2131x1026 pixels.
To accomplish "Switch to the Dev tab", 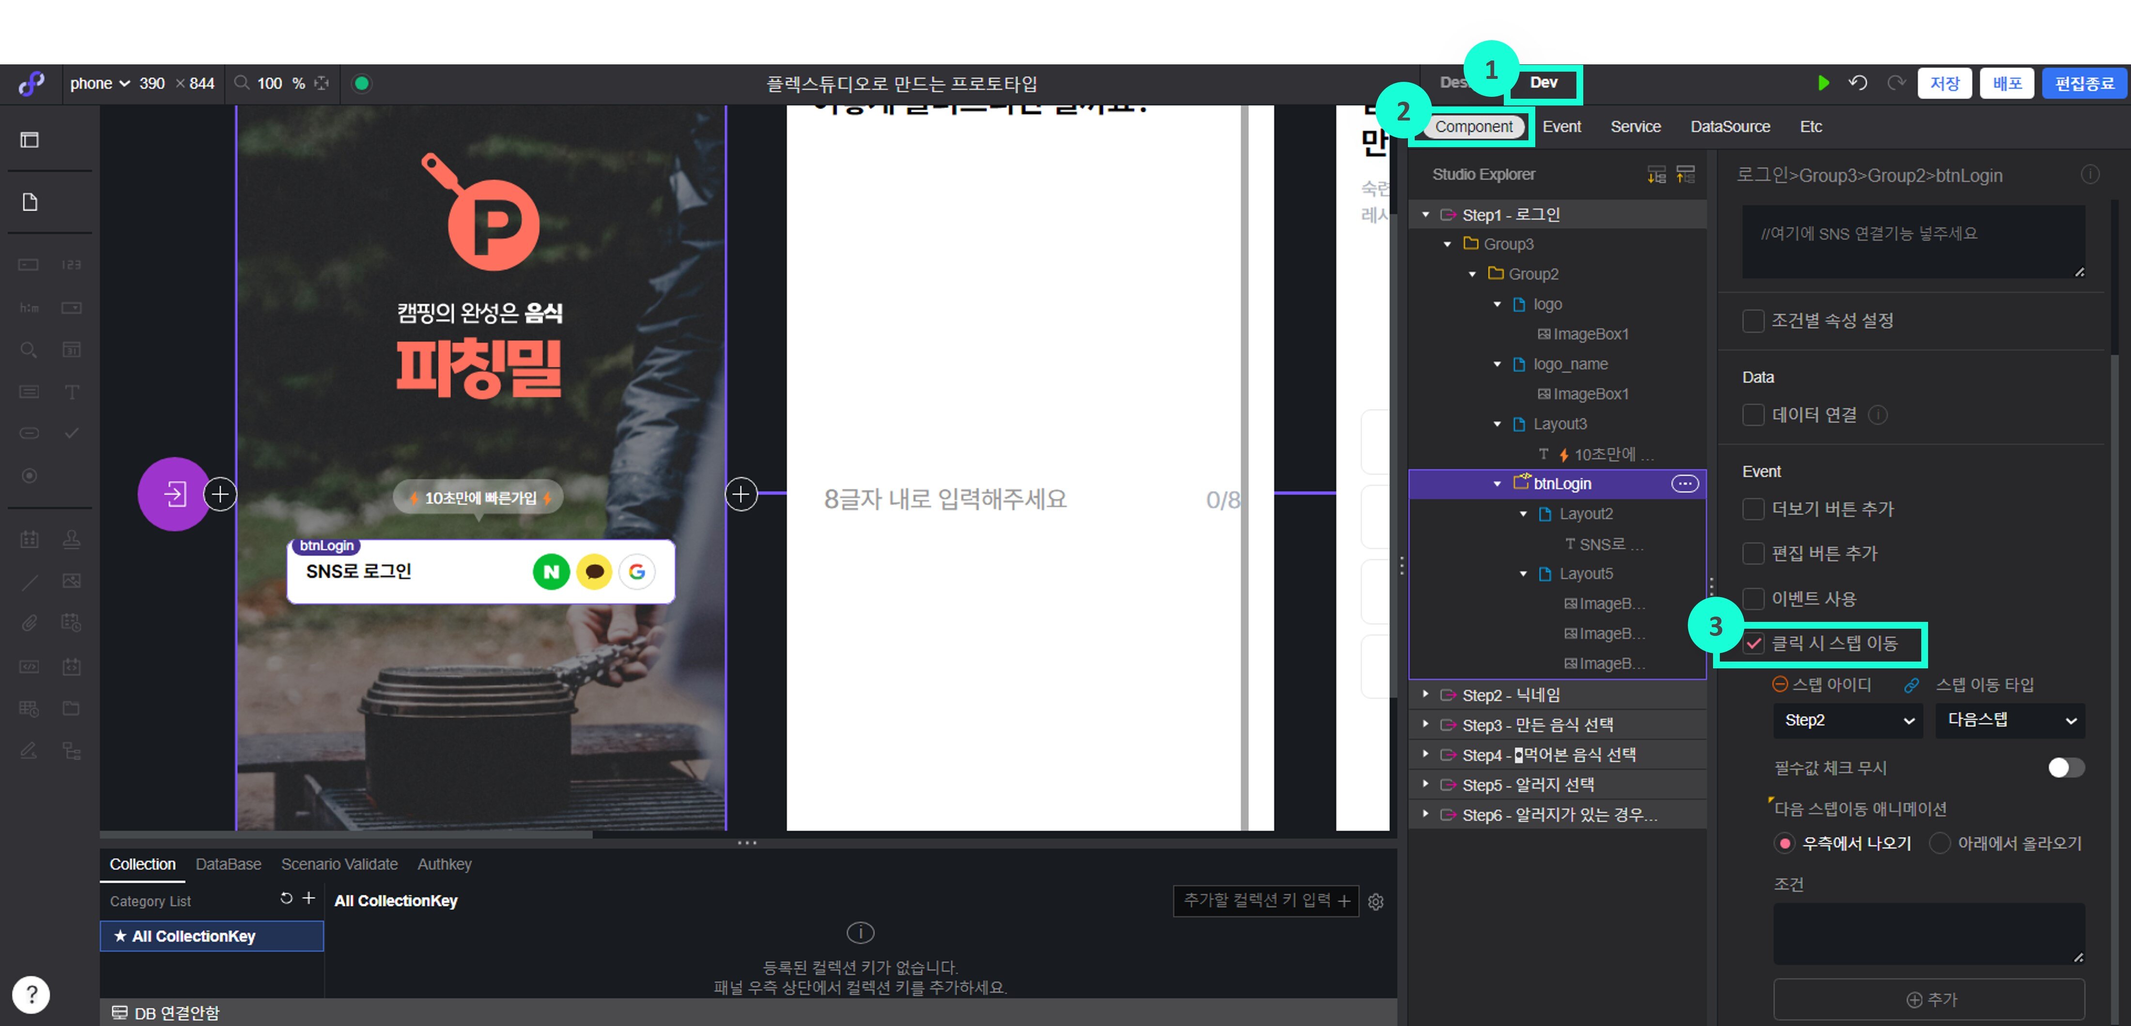I will click(1544, 83).
